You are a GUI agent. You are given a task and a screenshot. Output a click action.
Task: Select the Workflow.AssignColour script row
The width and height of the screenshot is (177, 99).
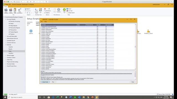pyautogui.click(x=77, y=33)
